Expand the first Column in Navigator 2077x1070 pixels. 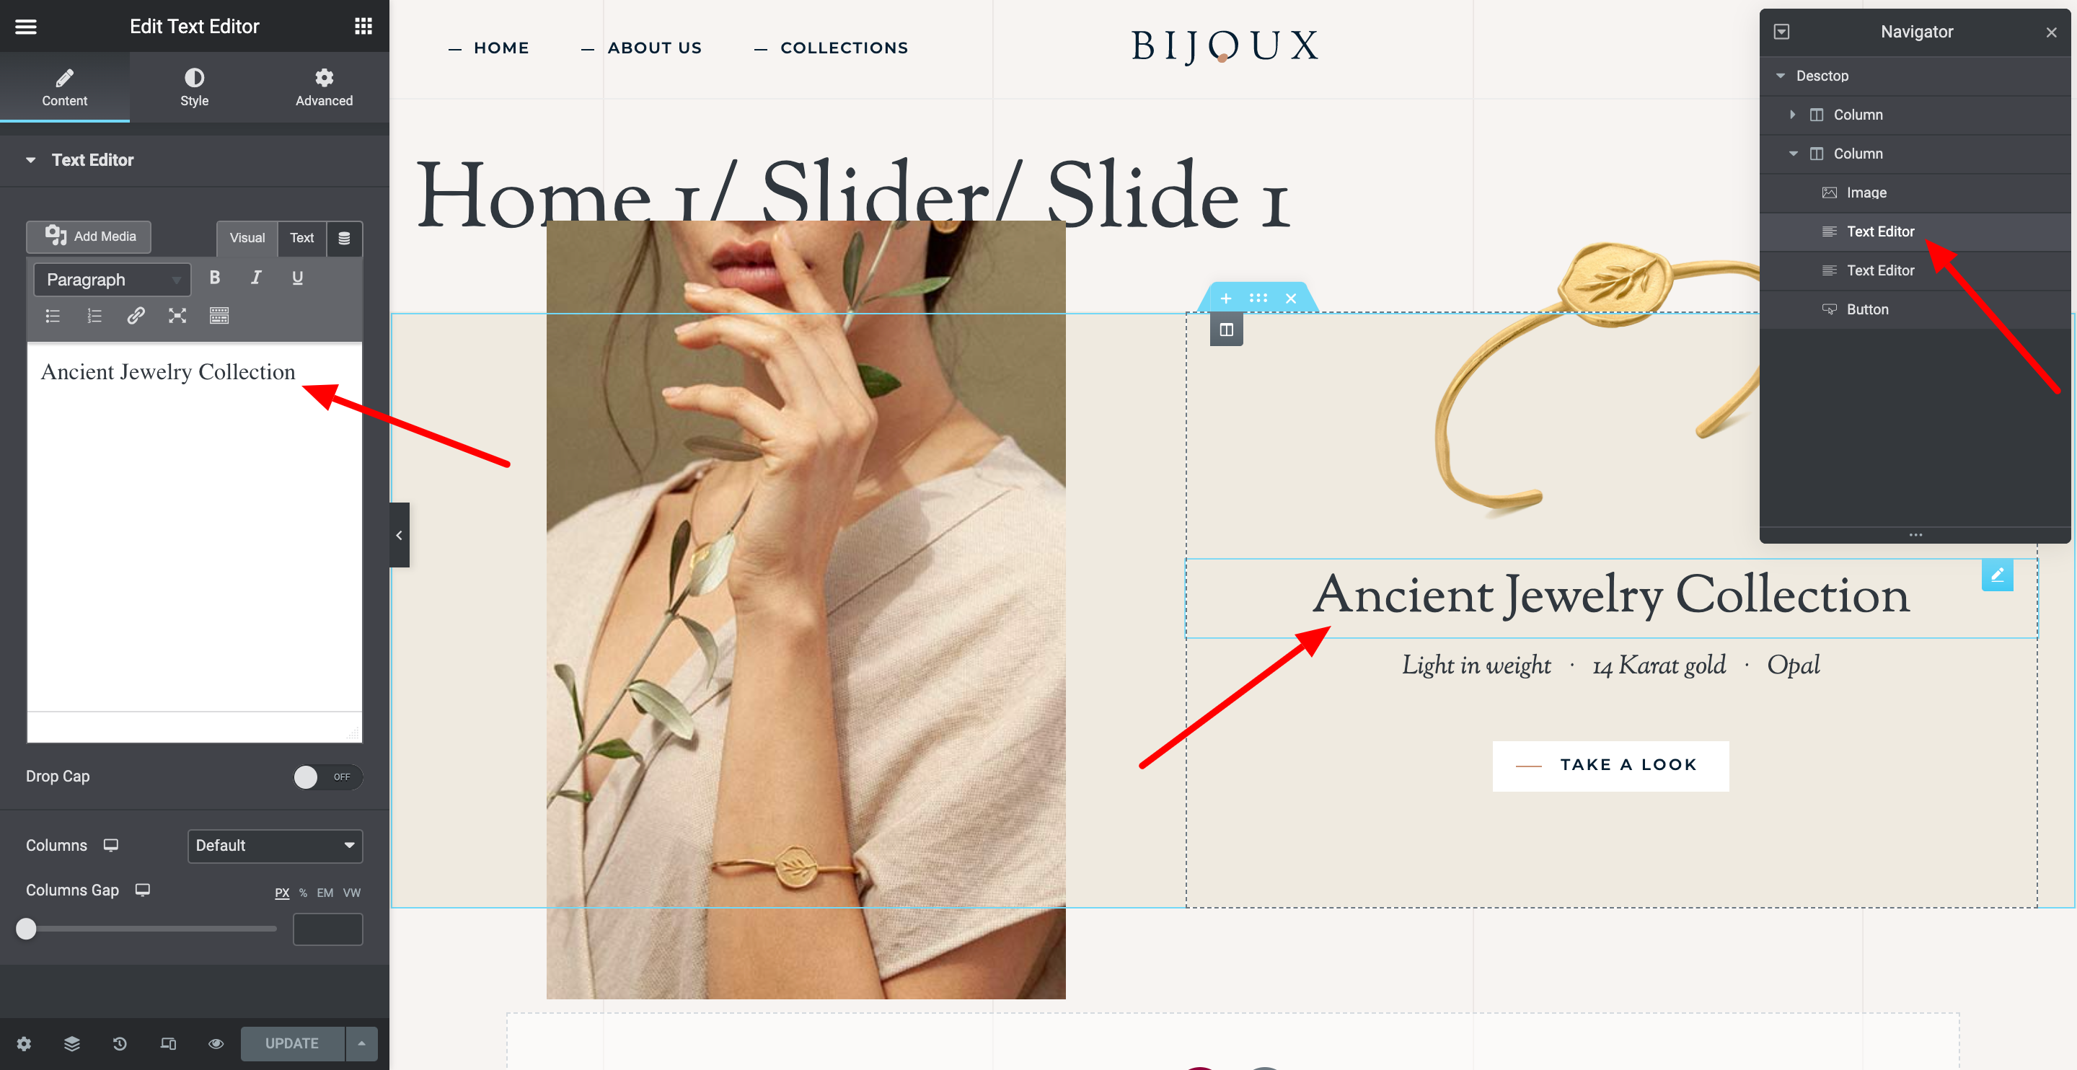click(x=1791, y=115)
